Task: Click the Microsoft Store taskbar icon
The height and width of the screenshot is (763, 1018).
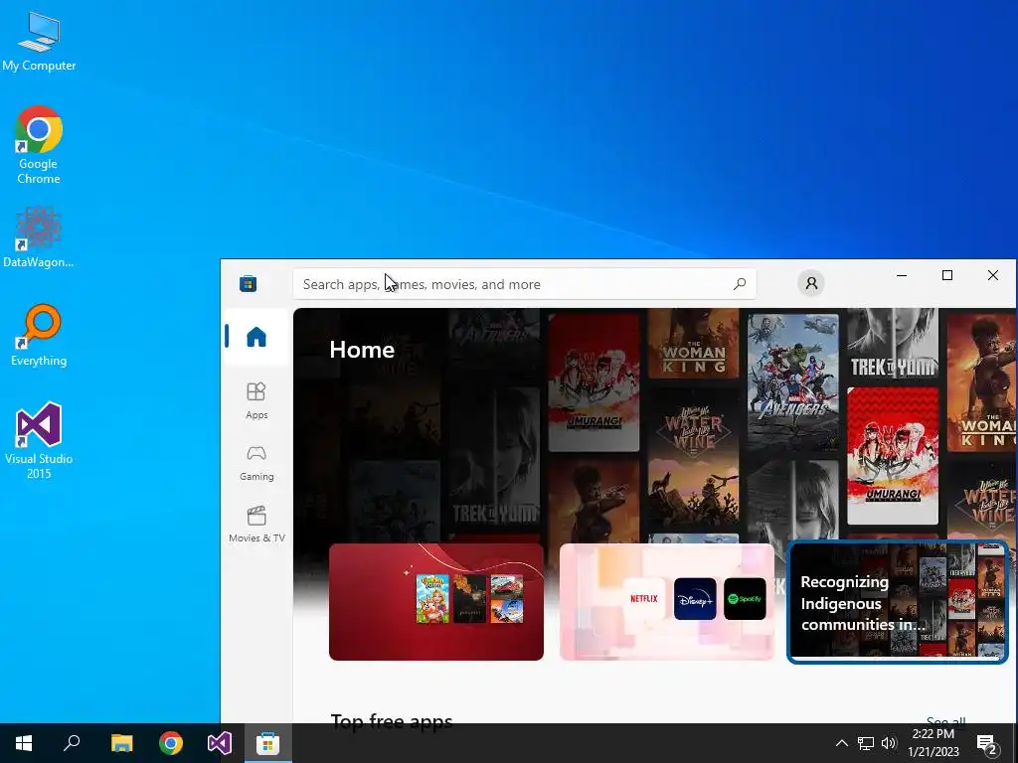Action: (x=268, y=743)
